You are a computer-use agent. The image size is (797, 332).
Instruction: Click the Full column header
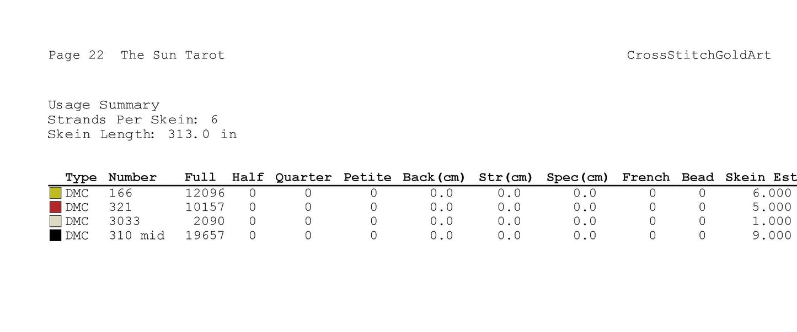(x=200, y=177)
